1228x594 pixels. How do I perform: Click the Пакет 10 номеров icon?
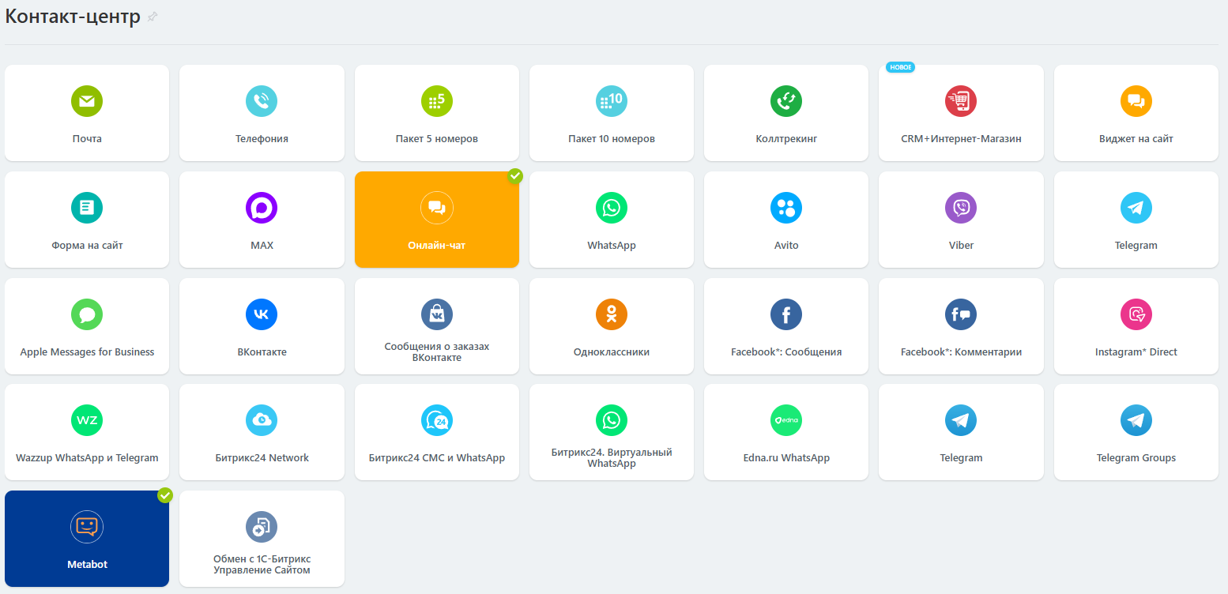coord(612,101)
